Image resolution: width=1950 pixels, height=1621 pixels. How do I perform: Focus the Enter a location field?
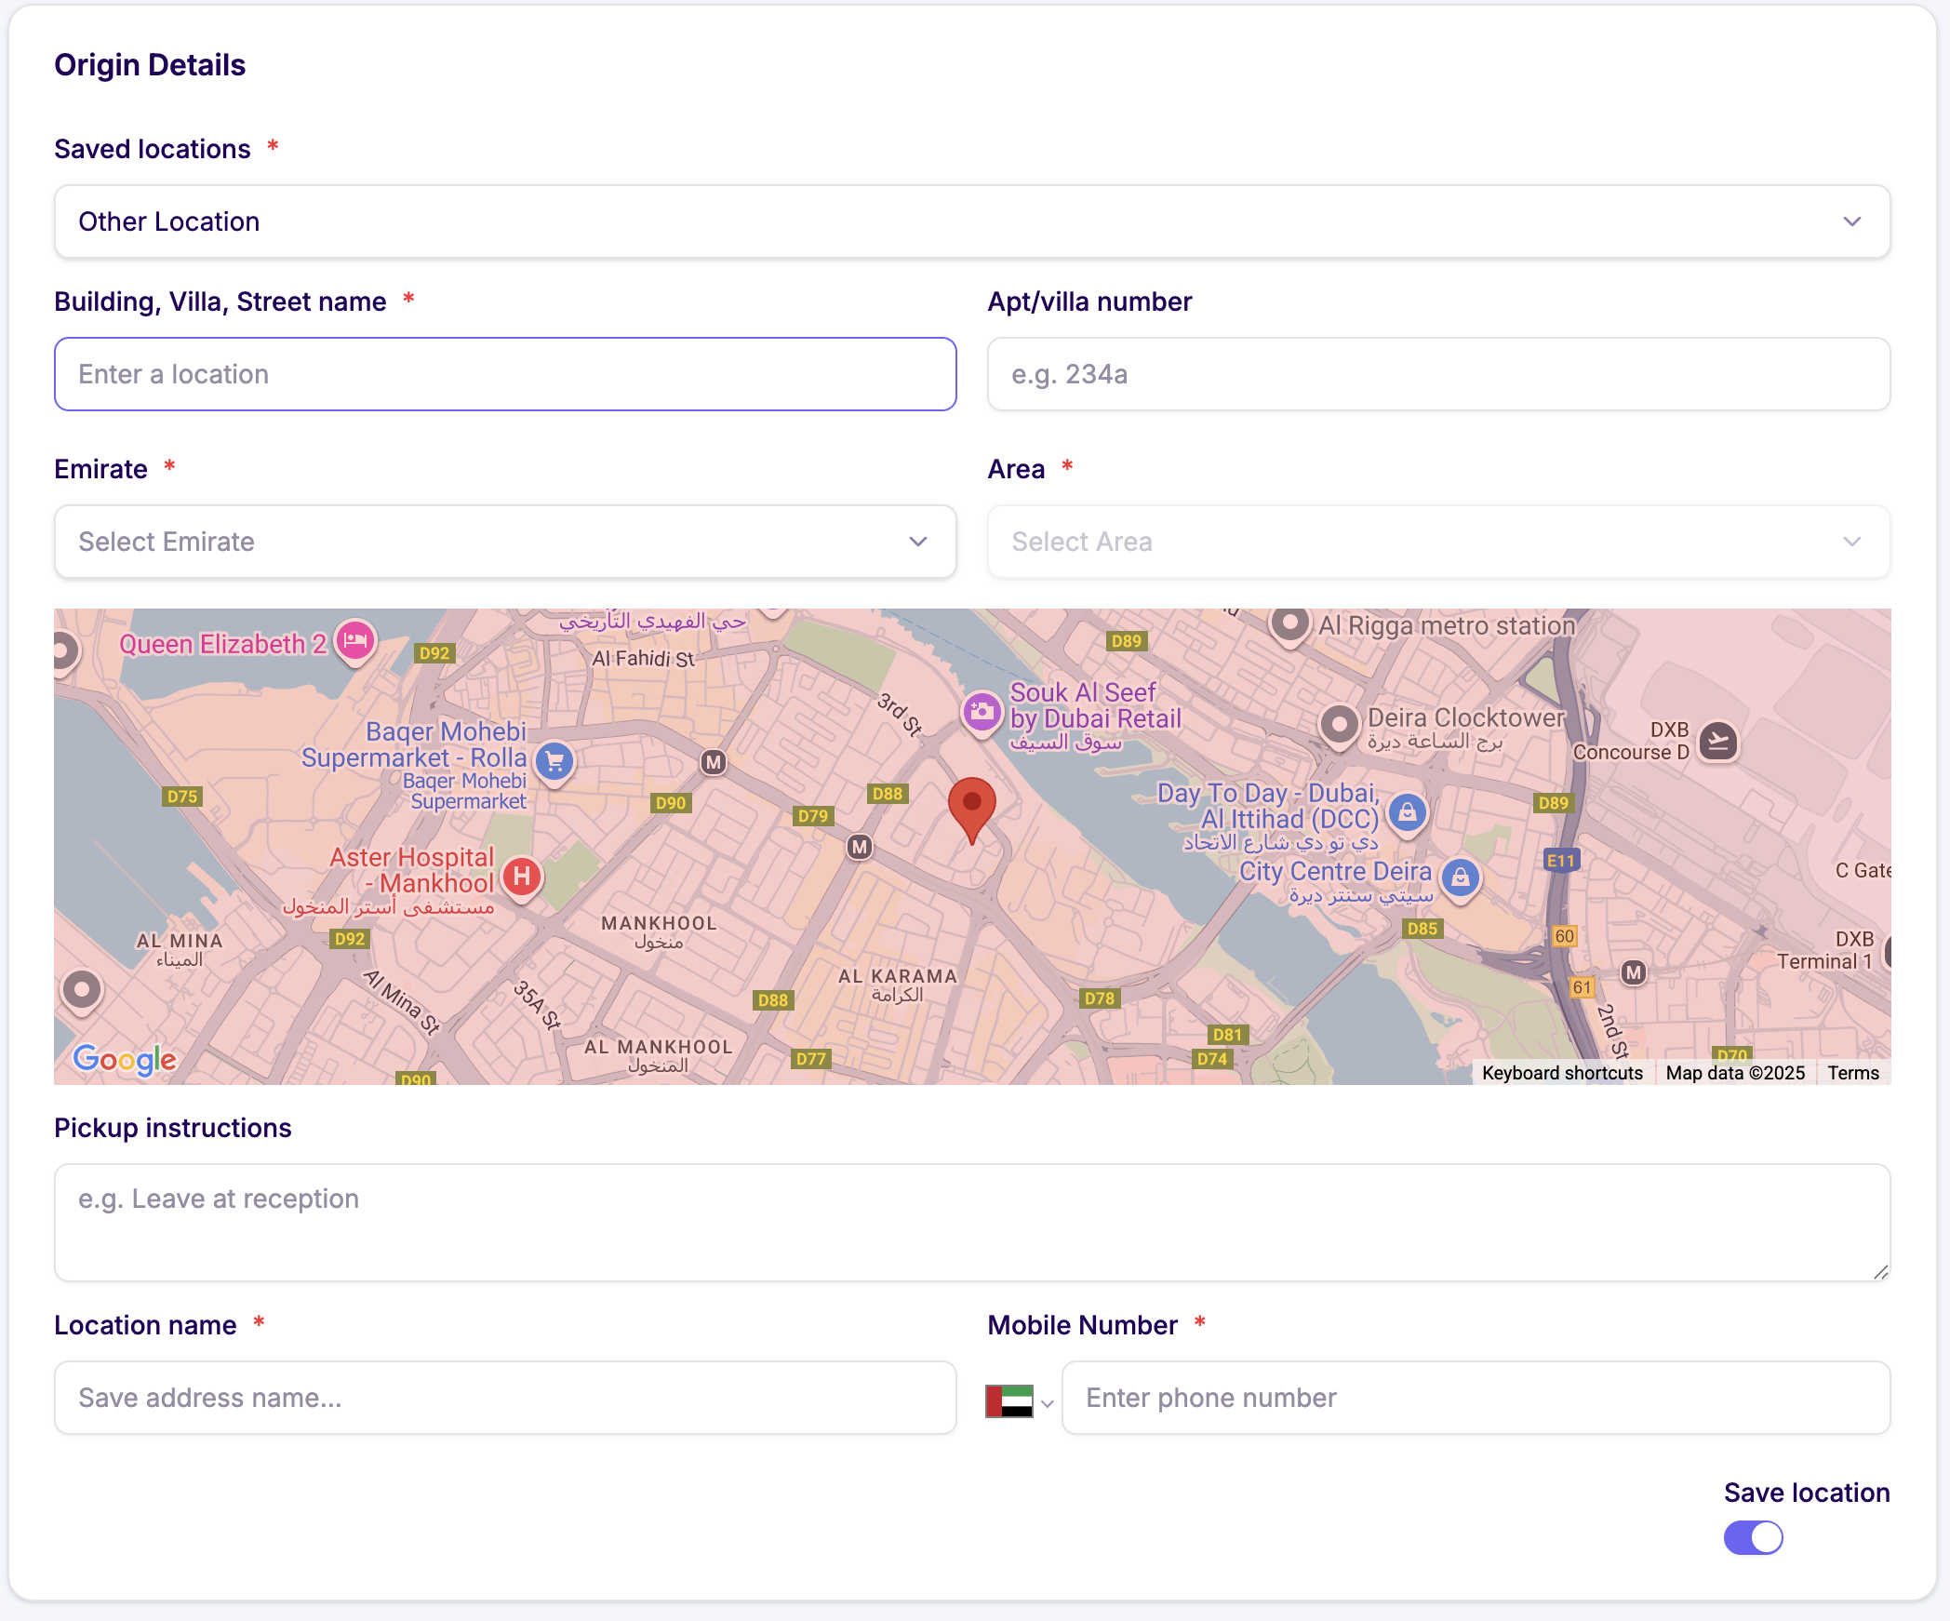click(x=504, y=374)
